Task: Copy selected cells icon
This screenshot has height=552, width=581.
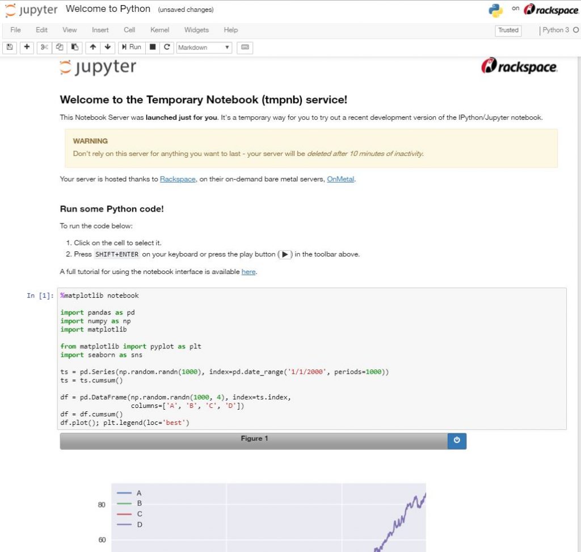Action: 60,48
